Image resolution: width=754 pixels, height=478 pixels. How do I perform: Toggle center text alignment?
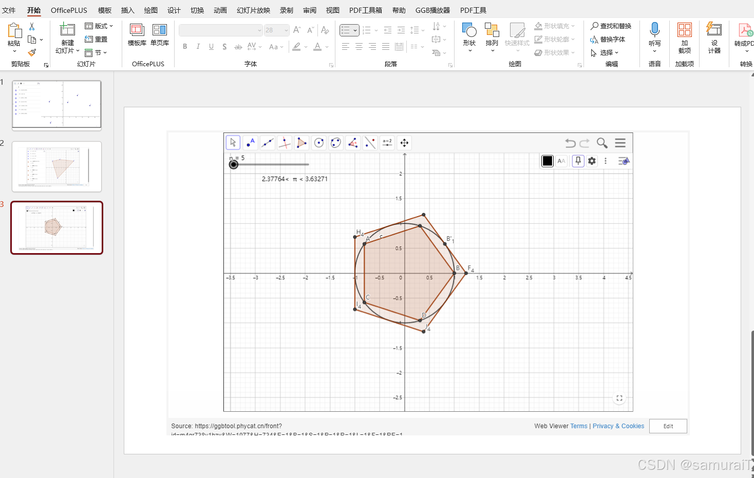tap(359, 47)
